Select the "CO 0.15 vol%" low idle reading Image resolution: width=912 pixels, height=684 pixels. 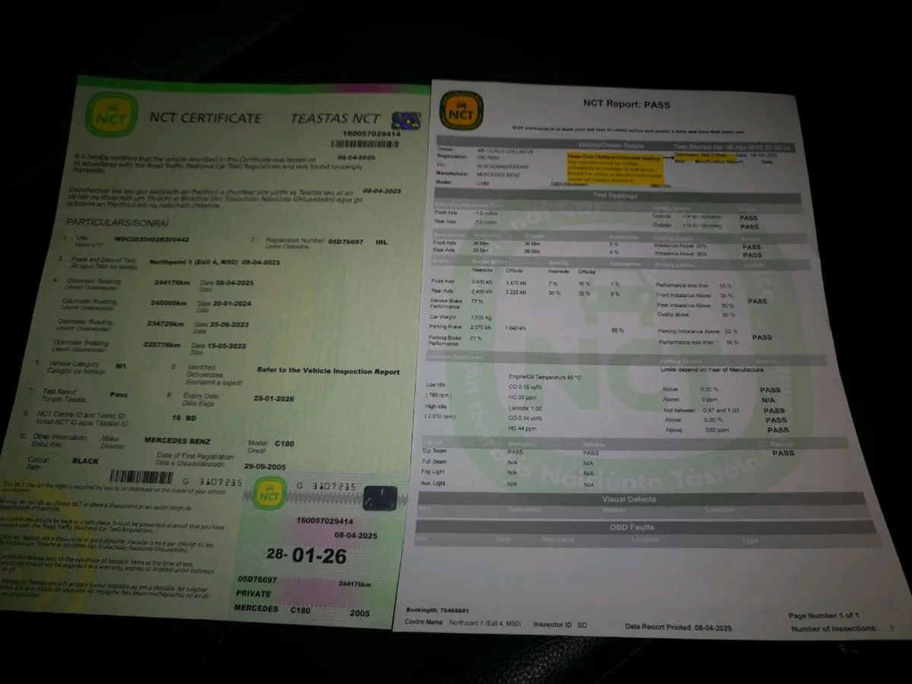point(525,387)
